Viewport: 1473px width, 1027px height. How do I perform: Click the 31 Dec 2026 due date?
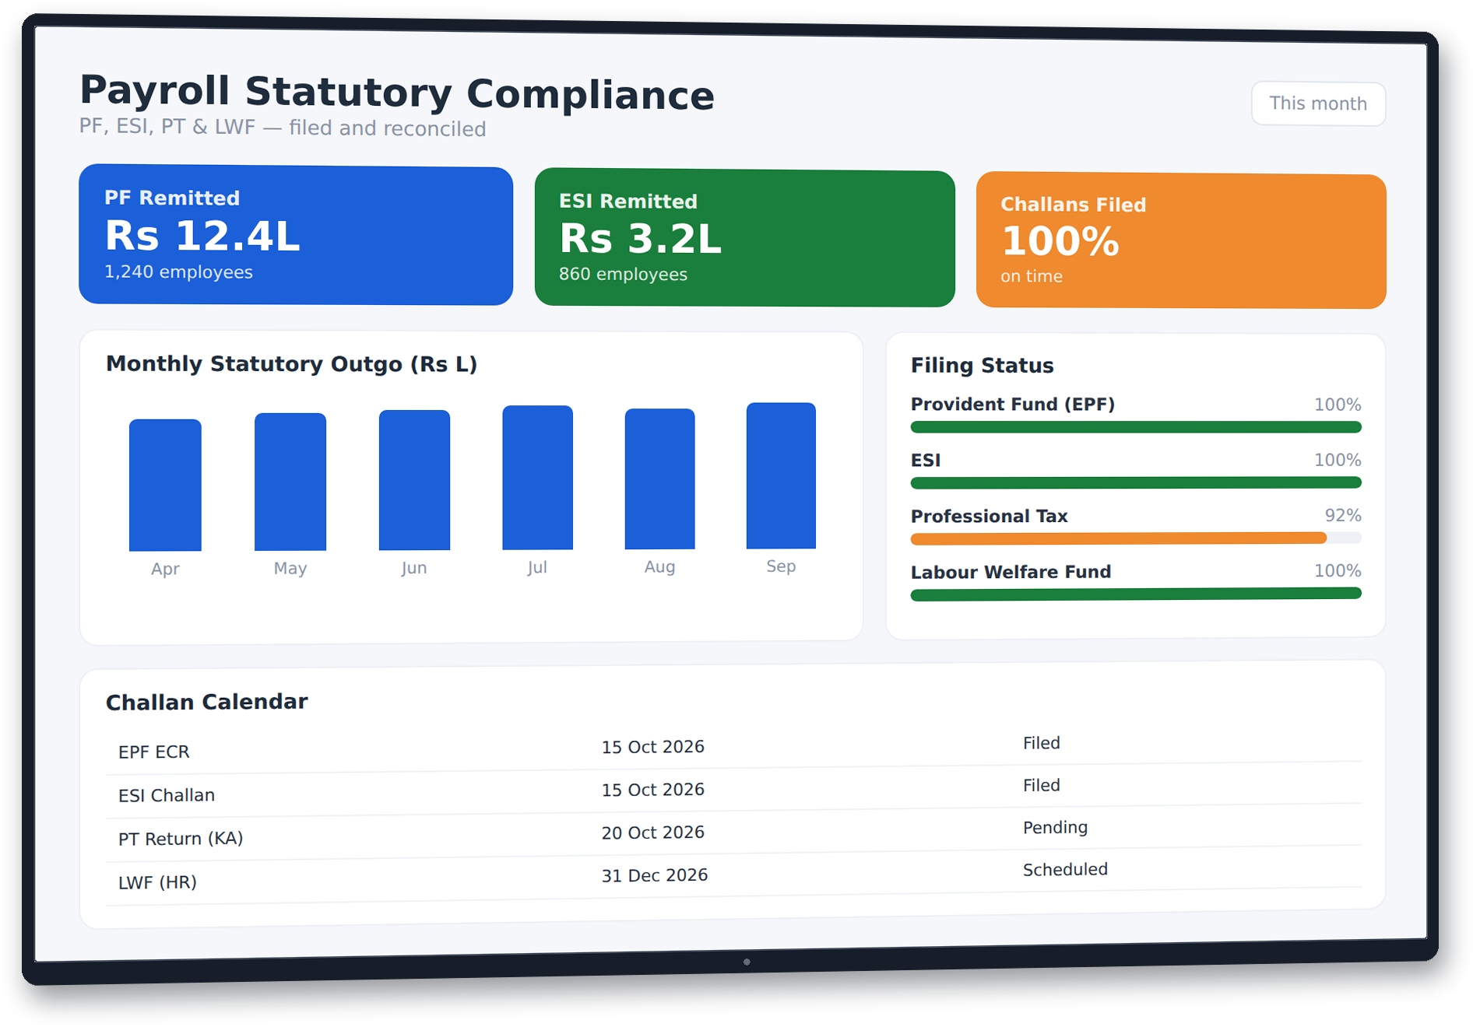click(x=655, y=875)
